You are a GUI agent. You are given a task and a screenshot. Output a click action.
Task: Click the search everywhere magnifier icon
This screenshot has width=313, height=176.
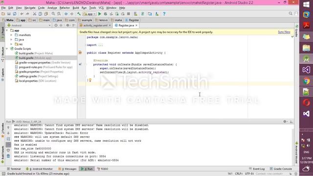pos(291,14)
